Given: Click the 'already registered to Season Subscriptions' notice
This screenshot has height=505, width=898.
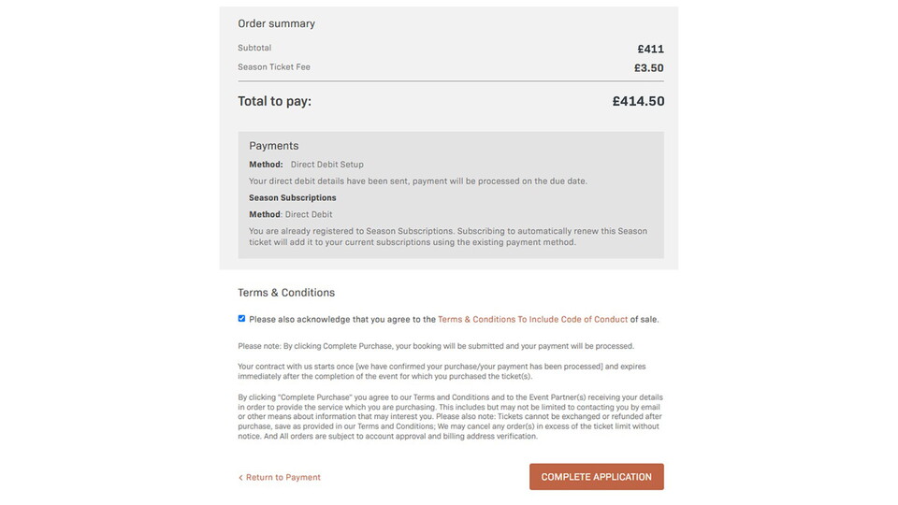Looking at the screenshot, I should [447, 237].
